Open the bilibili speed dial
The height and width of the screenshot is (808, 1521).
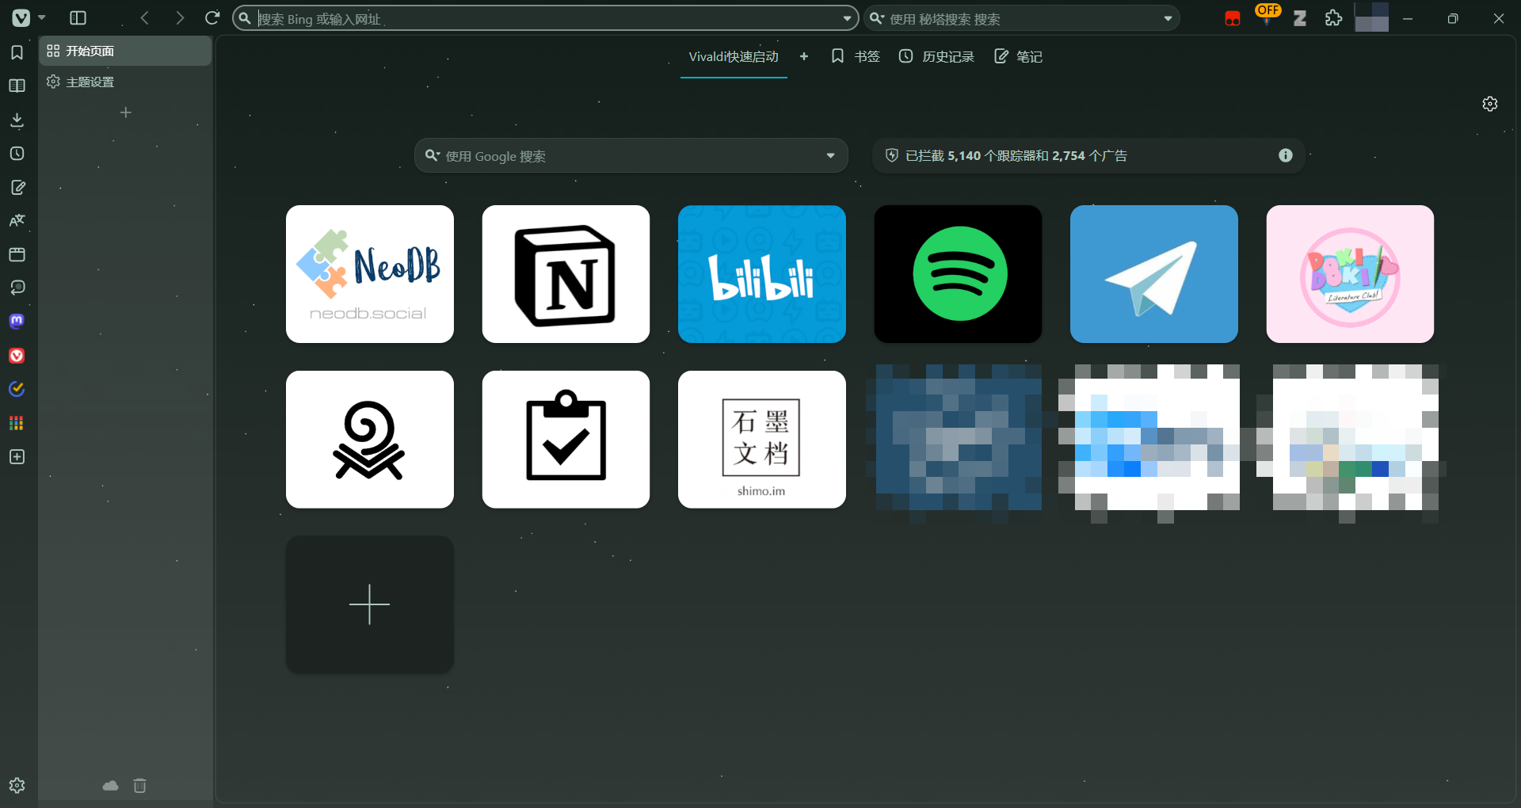pos(762,274)
